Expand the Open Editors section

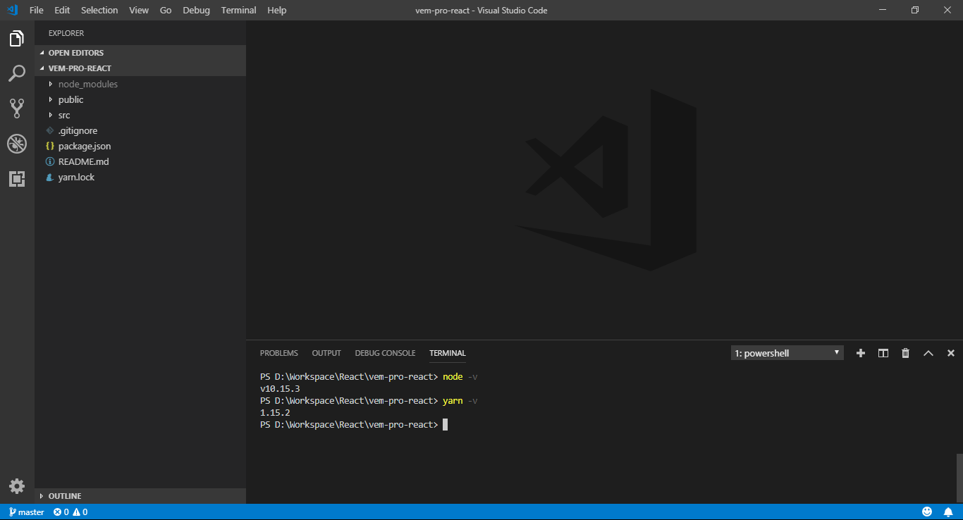[140, 53]
